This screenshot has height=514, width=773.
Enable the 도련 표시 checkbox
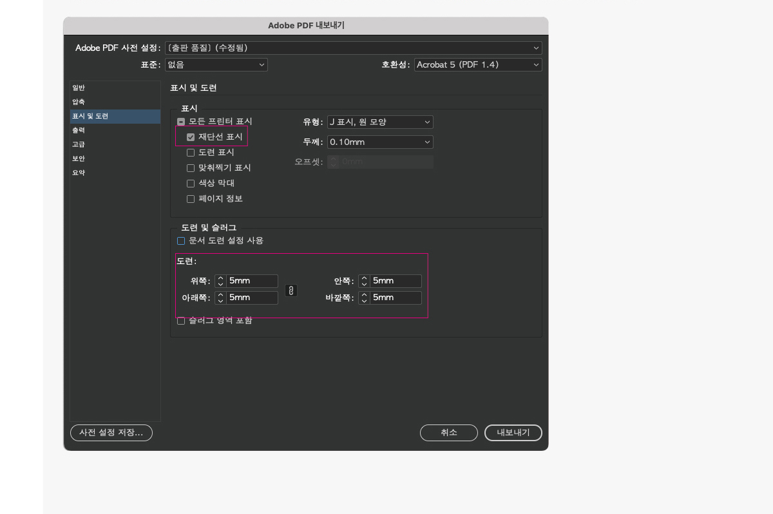tap(191, 153)
